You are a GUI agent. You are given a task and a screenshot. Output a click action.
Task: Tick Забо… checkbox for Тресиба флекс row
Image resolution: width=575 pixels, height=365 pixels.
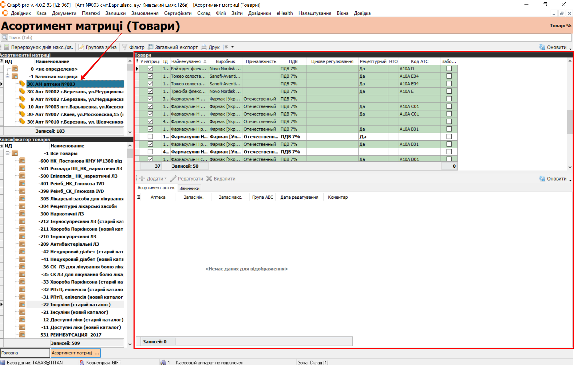[449, 91]
